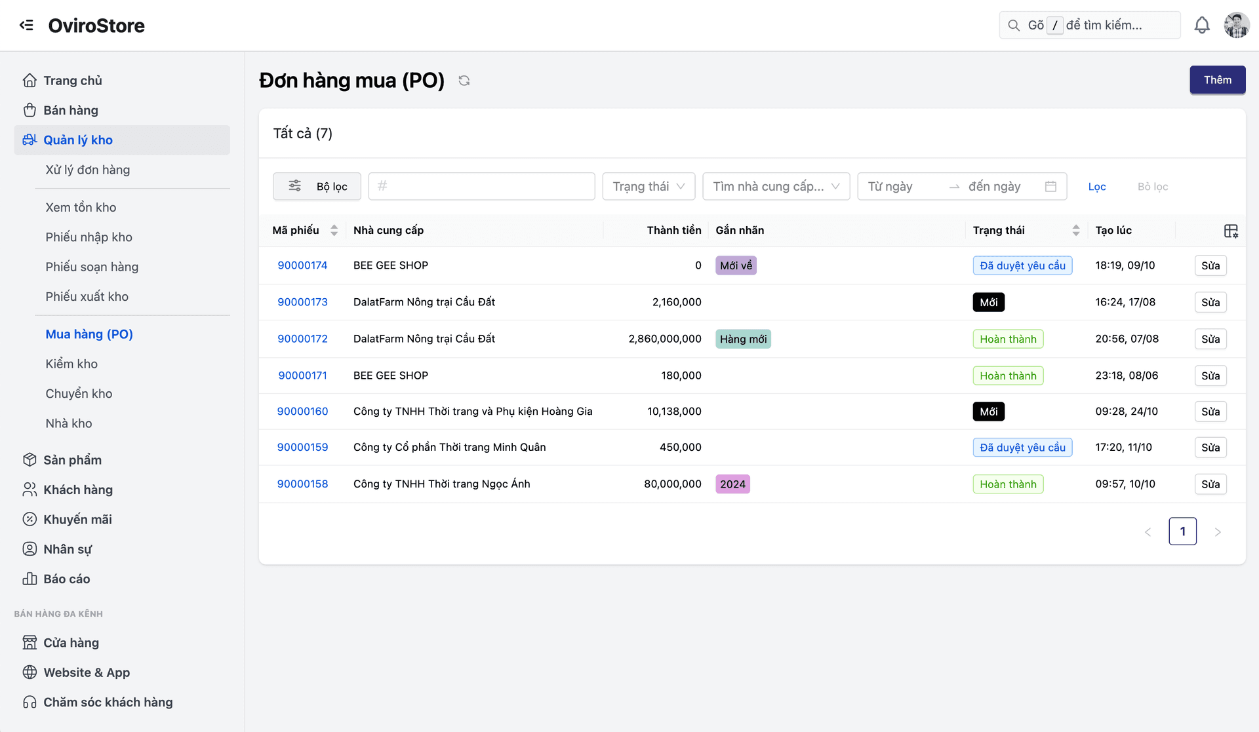This screenshot has width=1259, height=732.
Task: Open the Bộ lọc filter panel
Action: tap(317, 187)
